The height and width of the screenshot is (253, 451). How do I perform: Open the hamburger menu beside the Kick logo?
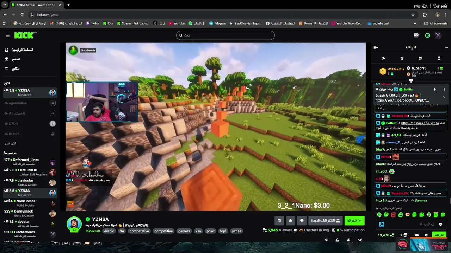click(7, 35)
